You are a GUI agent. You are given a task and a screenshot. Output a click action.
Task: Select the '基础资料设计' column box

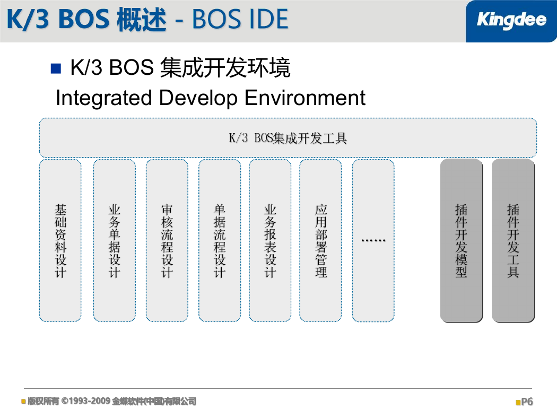(x=60, y=240)
